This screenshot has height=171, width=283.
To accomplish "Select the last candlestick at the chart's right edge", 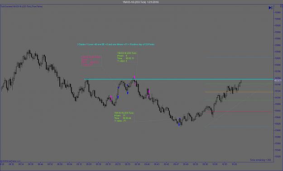I will coord(241,82).
